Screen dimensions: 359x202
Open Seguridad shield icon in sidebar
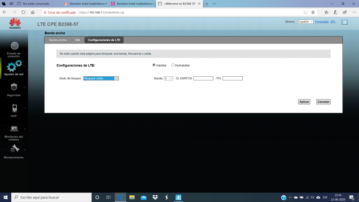pos(14,87)
